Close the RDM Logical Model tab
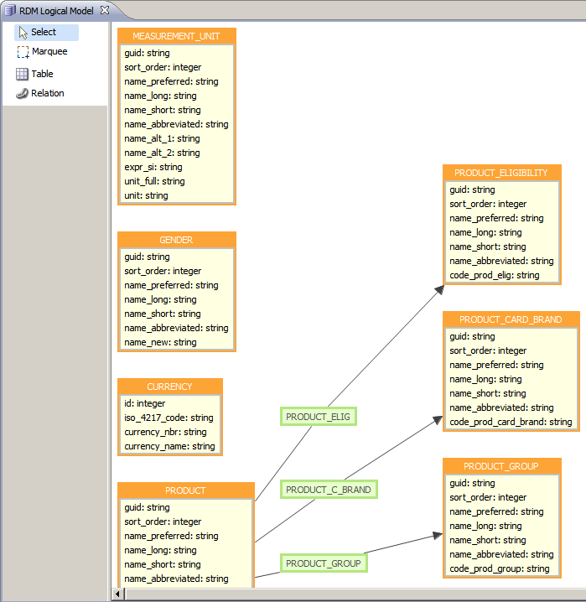Screen dimensions: 586x602 point(105,10)
